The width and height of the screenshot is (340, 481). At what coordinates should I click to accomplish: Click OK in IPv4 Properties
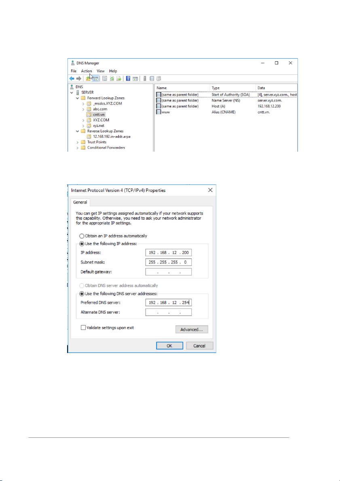[169, 346]
